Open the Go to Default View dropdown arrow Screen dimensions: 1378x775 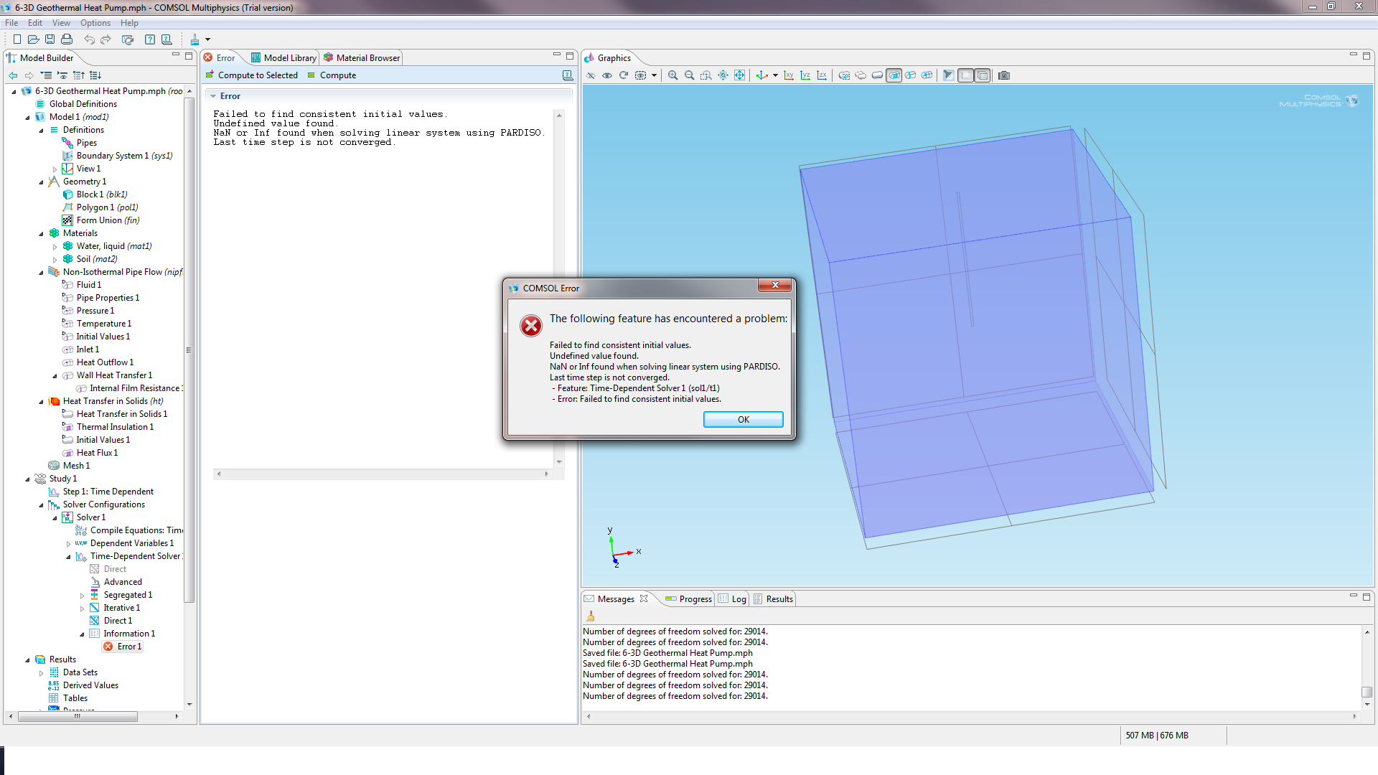click(775, 75)
